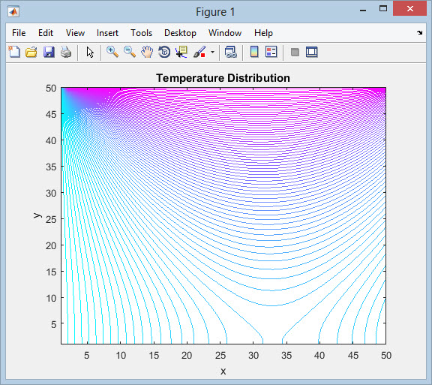Select the Brush/Select Data tool
This screenshot has height=385, width=432.
pos(199,52)
